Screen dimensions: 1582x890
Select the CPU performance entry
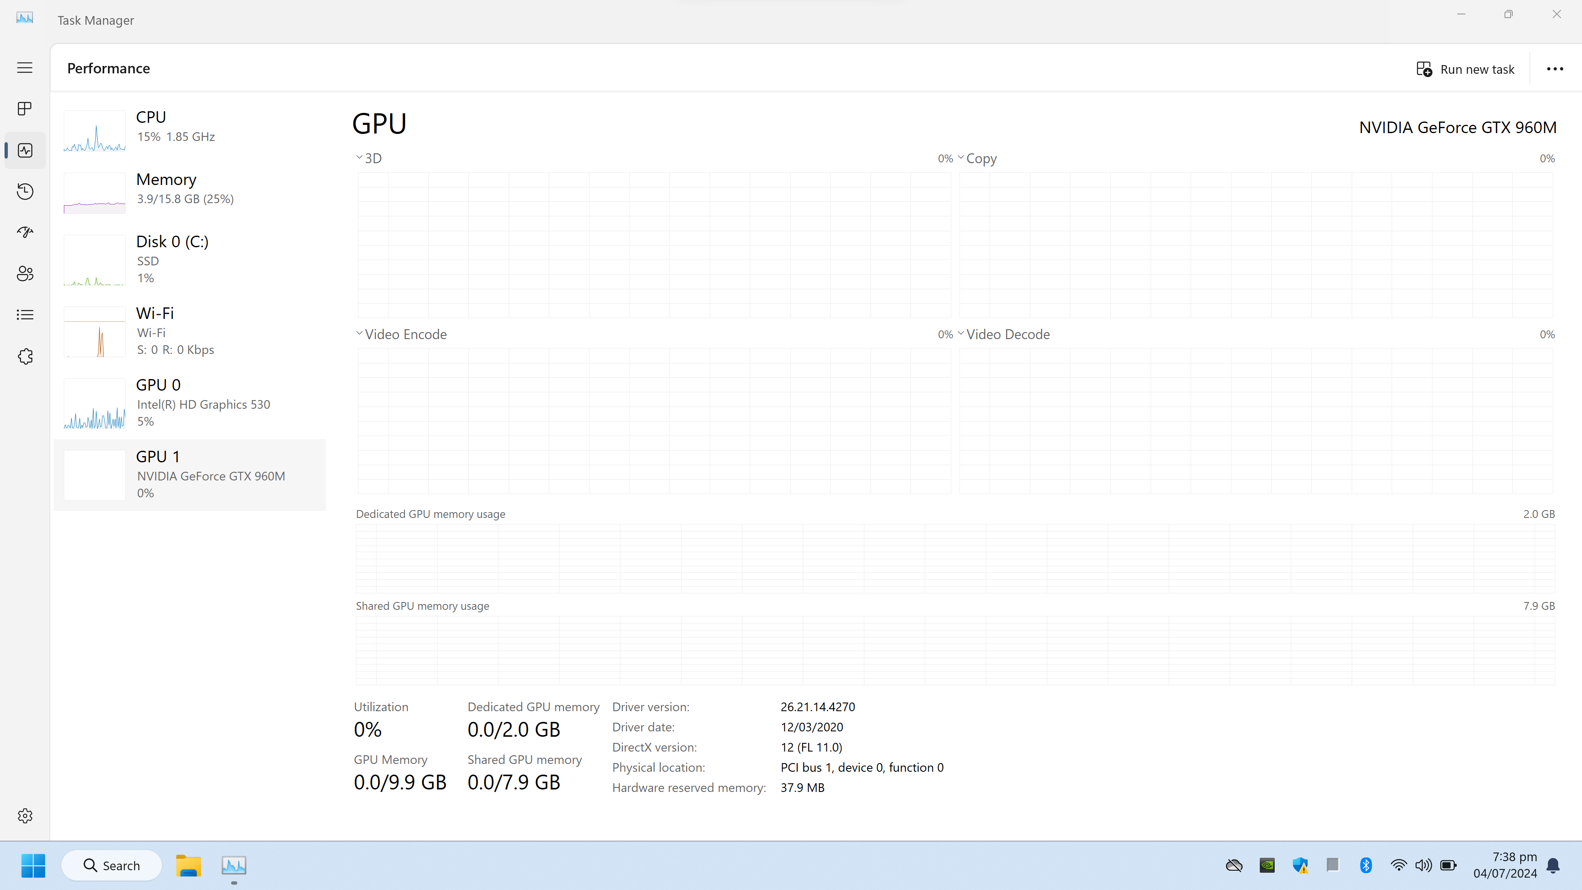pos(190,130)
